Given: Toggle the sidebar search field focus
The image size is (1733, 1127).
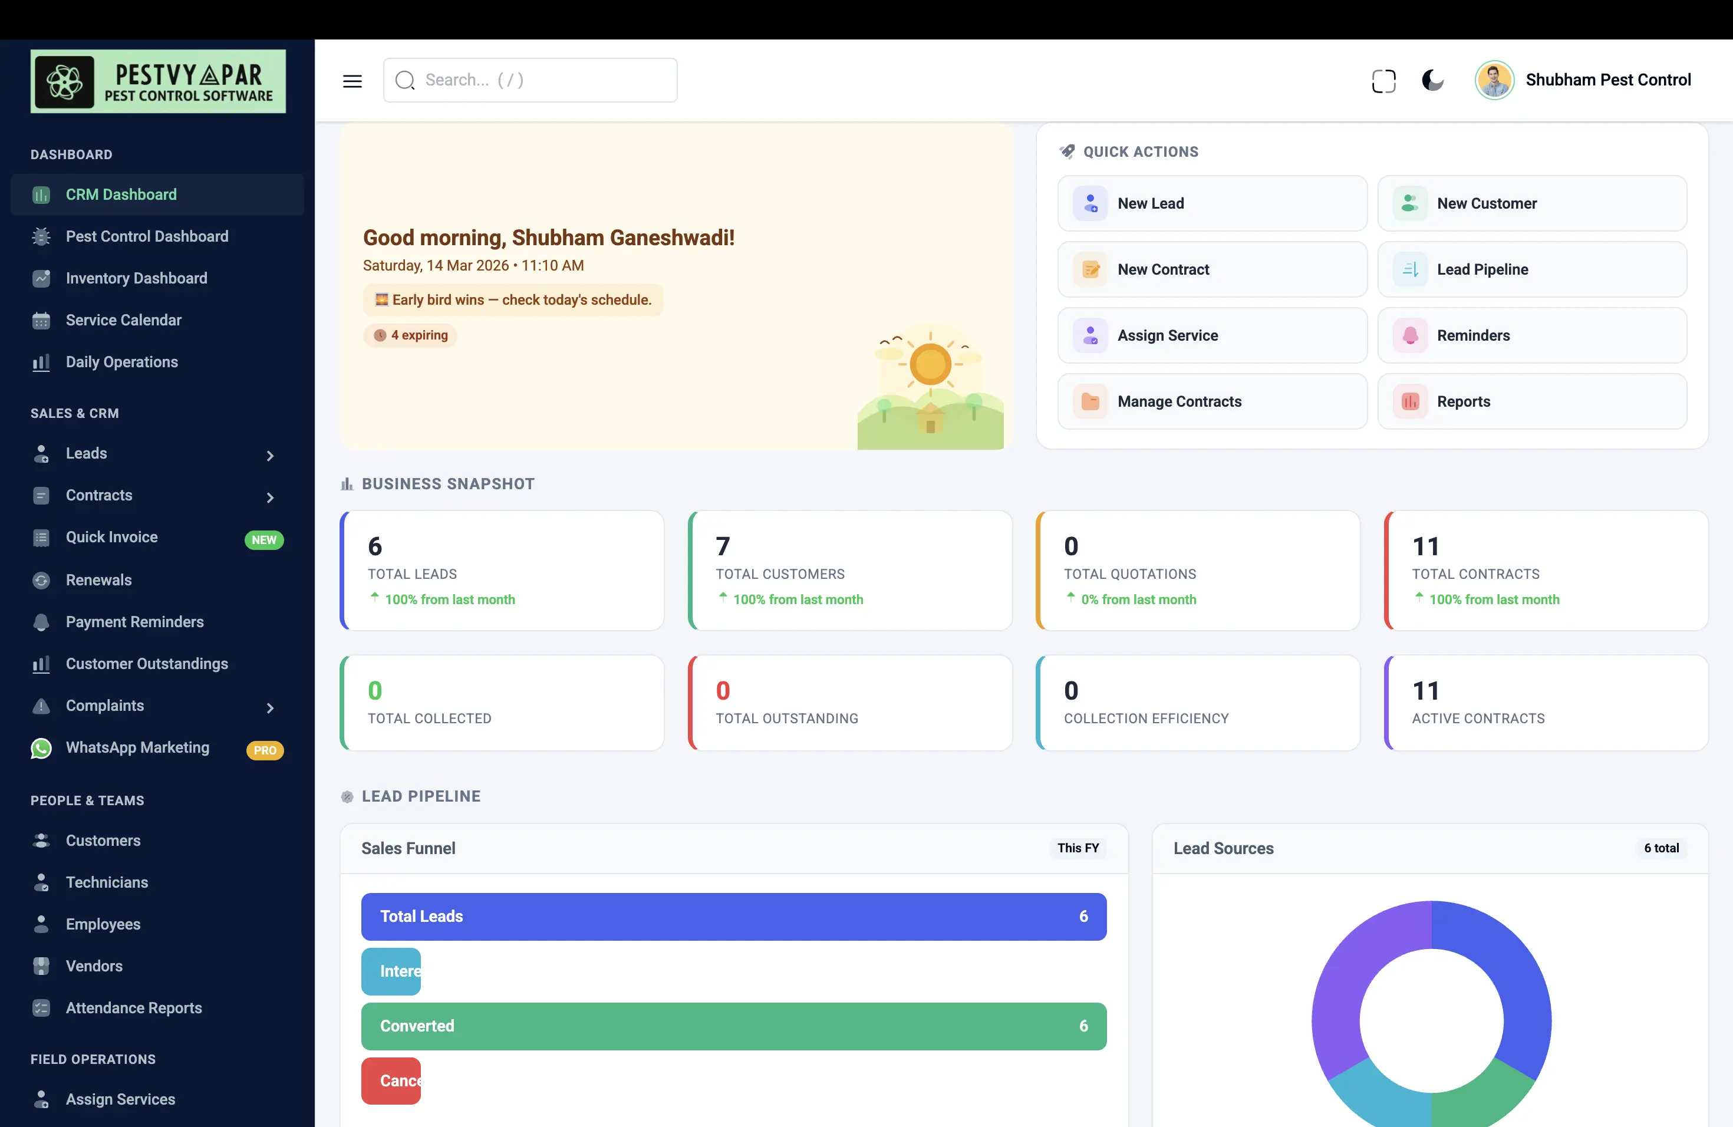Looking at the screenshot, I should click(529, 80).
